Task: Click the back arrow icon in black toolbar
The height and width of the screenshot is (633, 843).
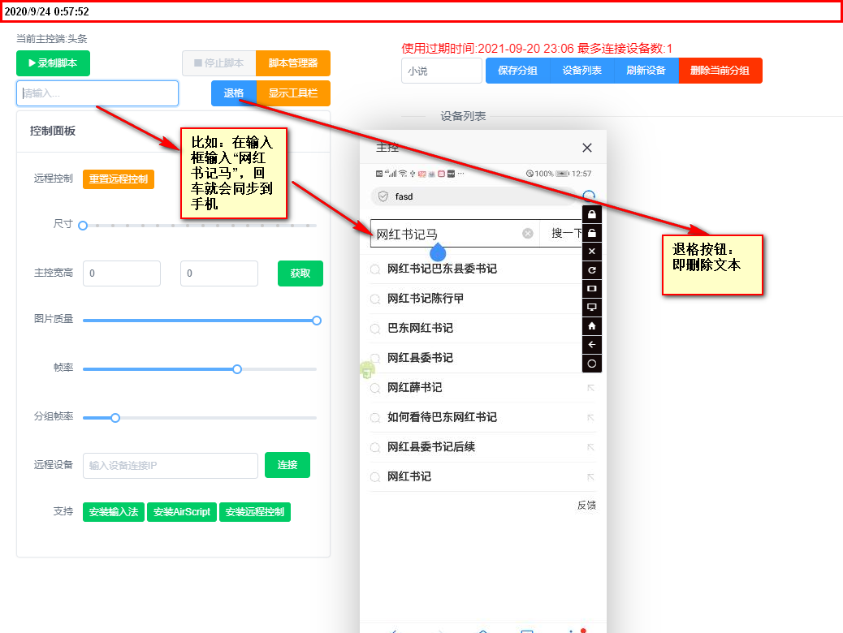Action: [591, 345]
